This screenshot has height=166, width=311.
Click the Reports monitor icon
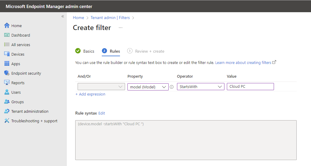[x=7, y=82]
